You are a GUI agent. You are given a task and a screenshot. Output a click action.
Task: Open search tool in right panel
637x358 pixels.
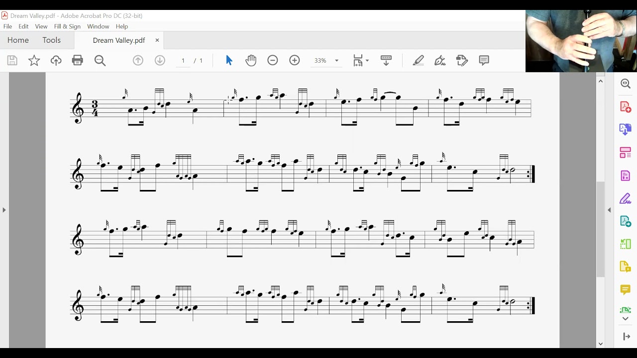pyautogui.click(x=626, y=84)
